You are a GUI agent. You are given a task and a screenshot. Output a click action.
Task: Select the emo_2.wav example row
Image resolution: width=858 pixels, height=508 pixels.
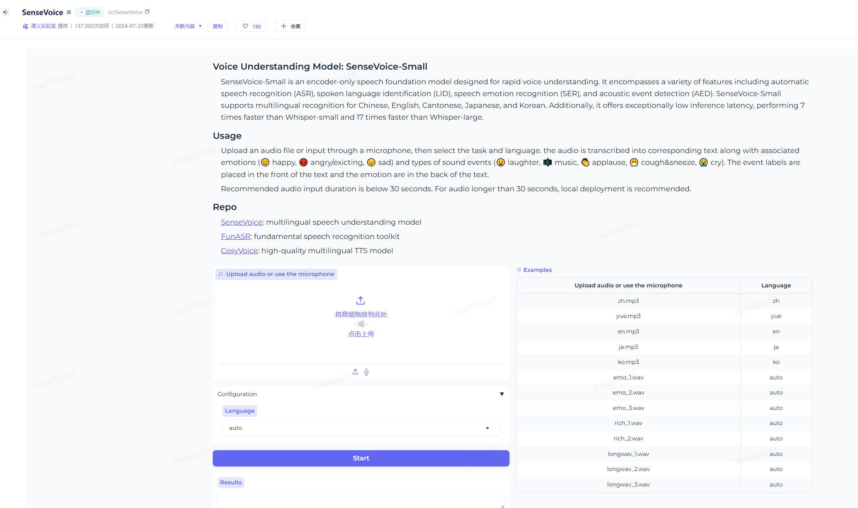coord(628,392)
